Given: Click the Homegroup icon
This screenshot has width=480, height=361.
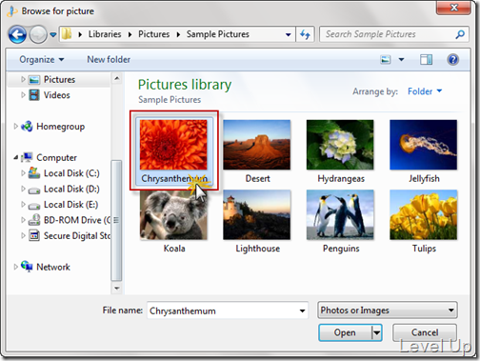Looking at the screenshot, I should point(27,127).
